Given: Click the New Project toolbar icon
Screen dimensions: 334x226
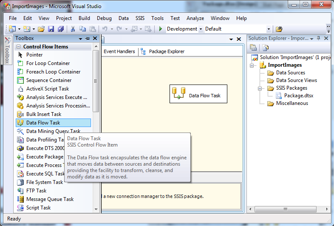Looking at the screenshot, I should point(12,29).
